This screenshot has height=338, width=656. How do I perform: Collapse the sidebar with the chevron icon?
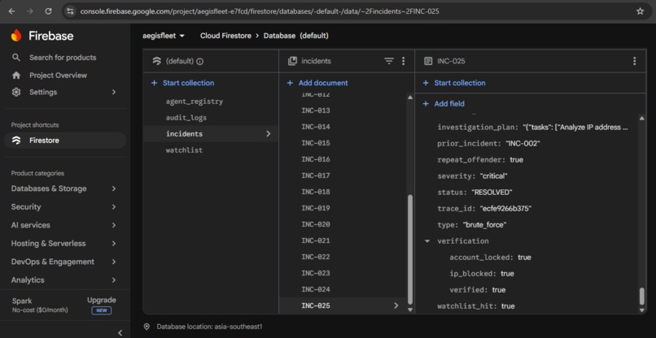(x=120, y=332)
